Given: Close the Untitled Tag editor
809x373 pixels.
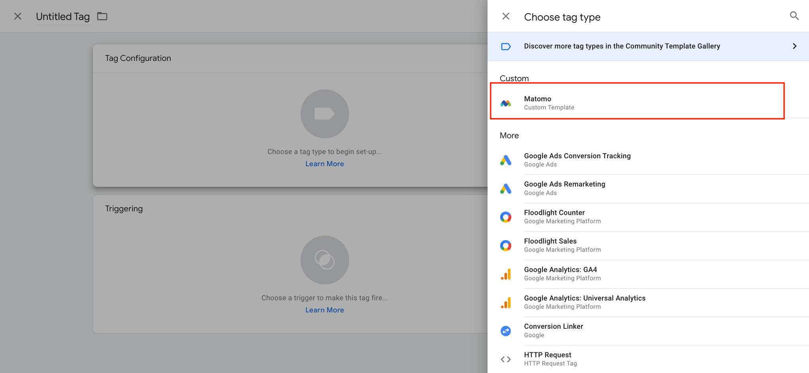Looking at the screenshot, I should (x=18, y=16).
